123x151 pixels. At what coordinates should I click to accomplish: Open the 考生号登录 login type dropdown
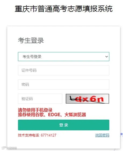pos(64,57)
